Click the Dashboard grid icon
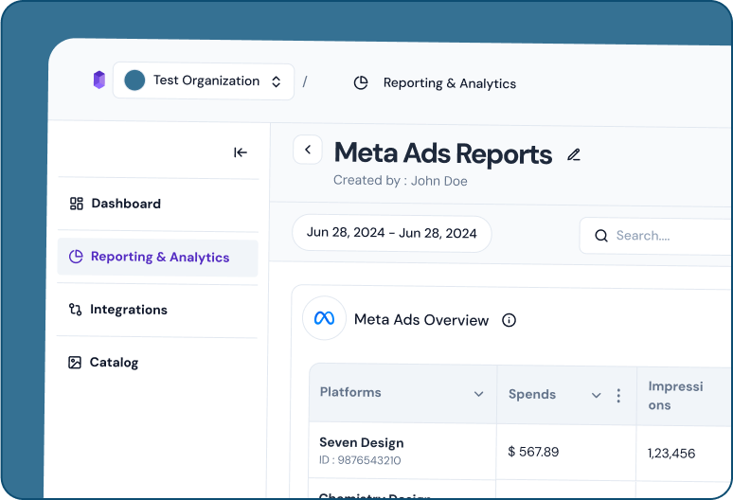Viewport: 733px width, 500px height. click(x=76, y=204)
